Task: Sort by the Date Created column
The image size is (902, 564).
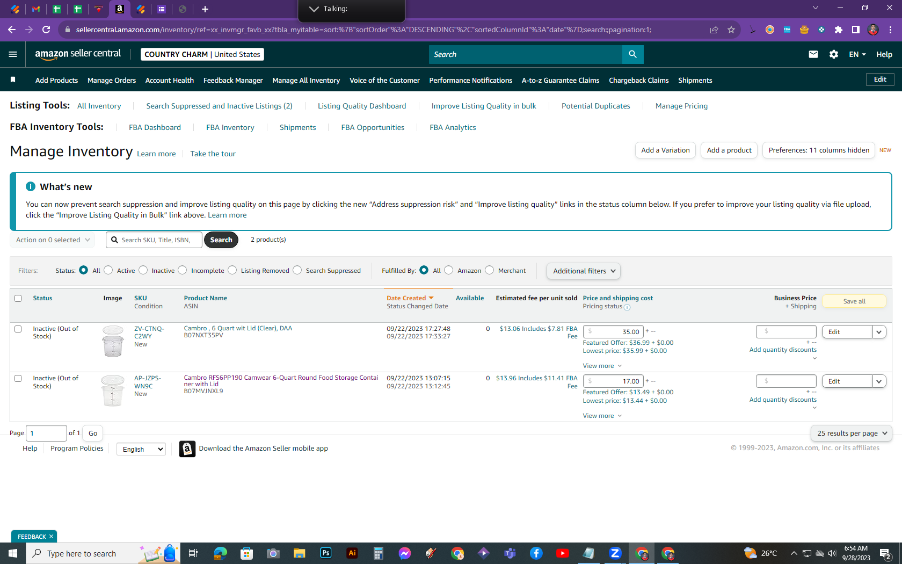Action: coord(410,298)
